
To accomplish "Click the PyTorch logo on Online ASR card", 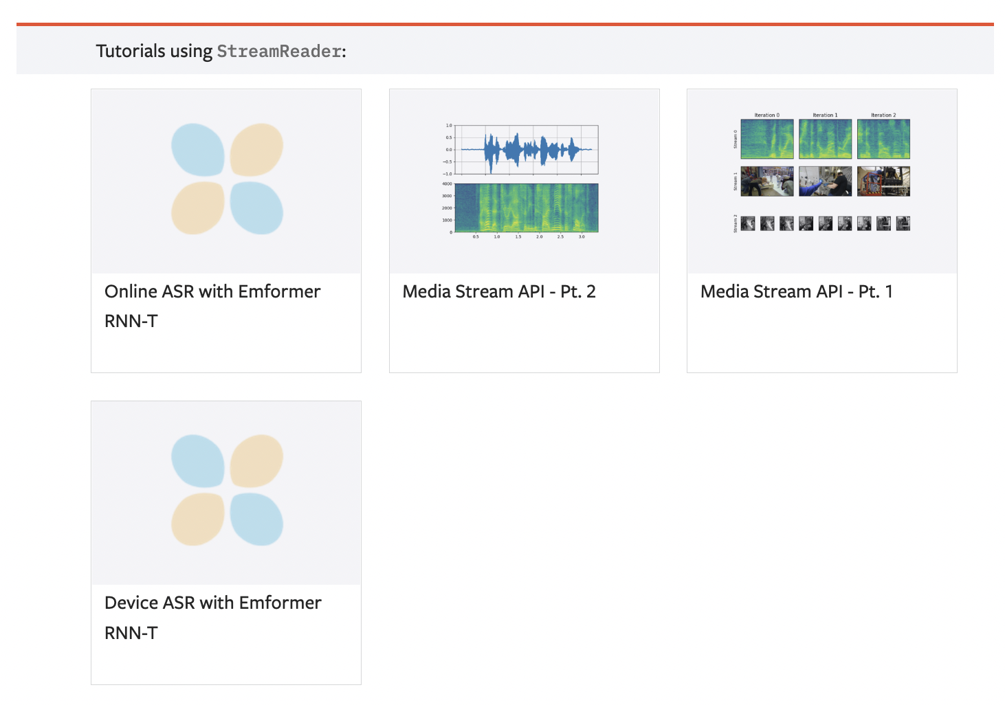I will (225, 177).
